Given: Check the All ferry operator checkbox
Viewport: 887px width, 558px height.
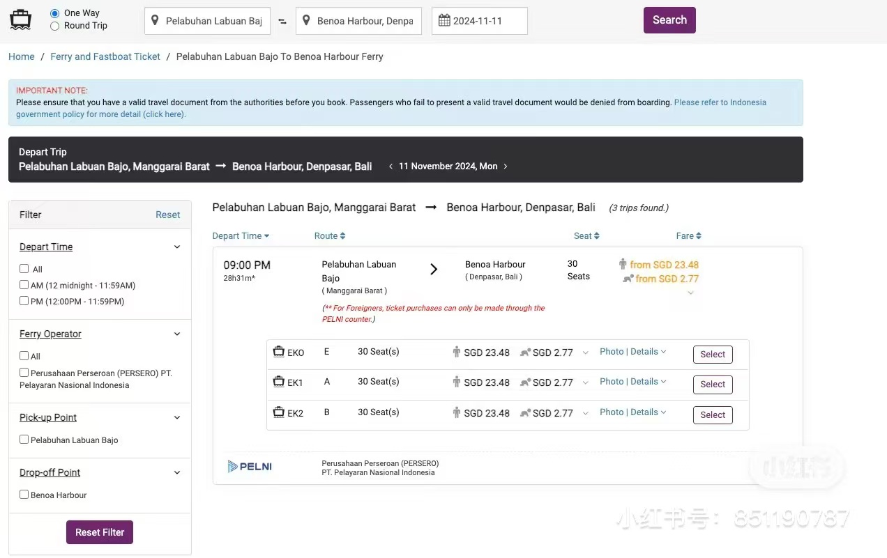Looking at the screenshot, I should tap(24, 356).
